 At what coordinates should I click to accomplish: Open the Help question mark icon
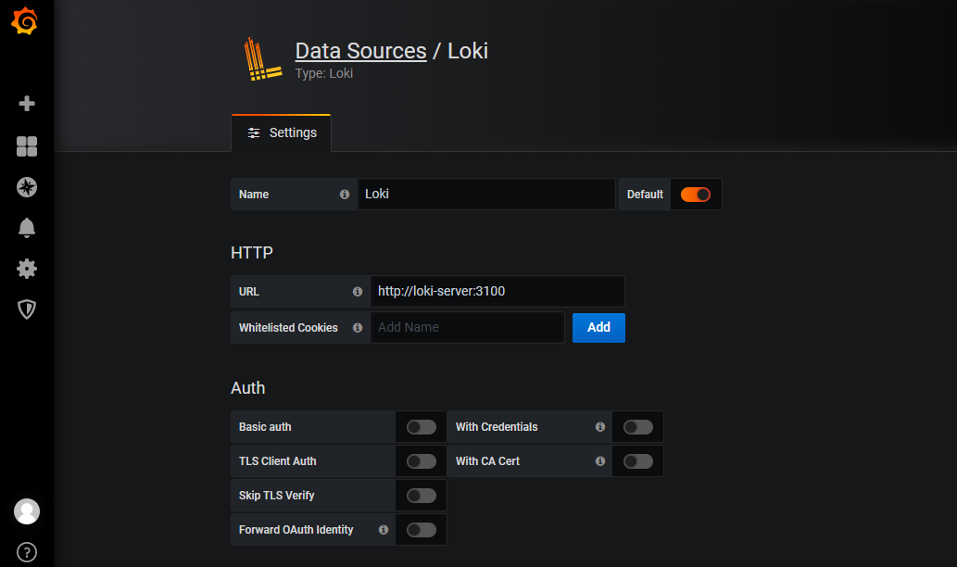click(x=27, y=552)
